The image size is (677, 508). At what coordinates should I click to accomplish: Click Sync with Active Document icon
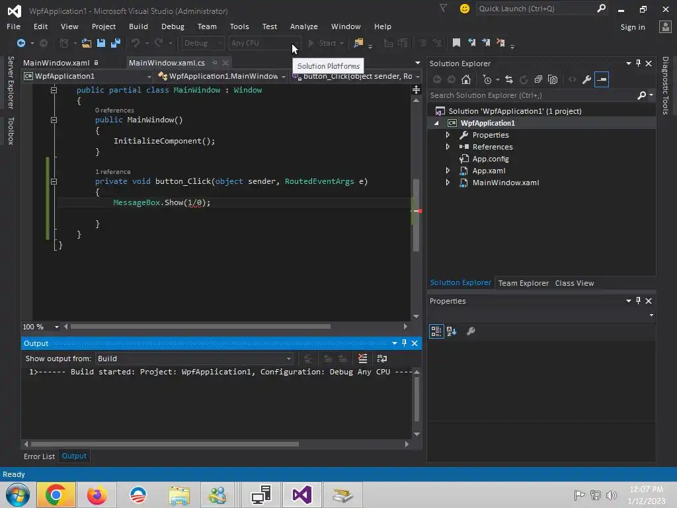[x=509, y=79]
